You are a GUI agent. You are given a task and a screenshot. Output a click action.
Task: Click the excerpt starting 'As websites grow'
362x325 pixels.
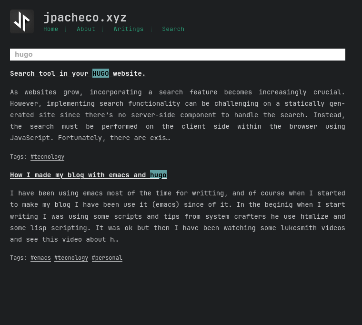[177, 115]
